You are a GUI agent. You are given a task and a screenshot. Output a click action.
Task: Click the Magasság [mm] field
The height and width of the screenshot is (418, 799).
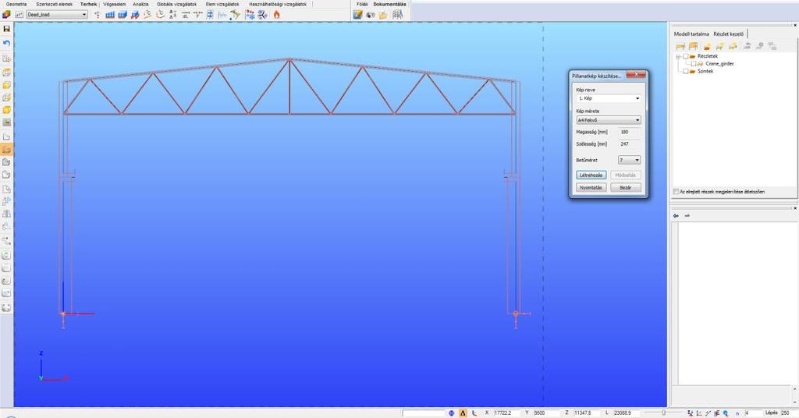[630, 132]
